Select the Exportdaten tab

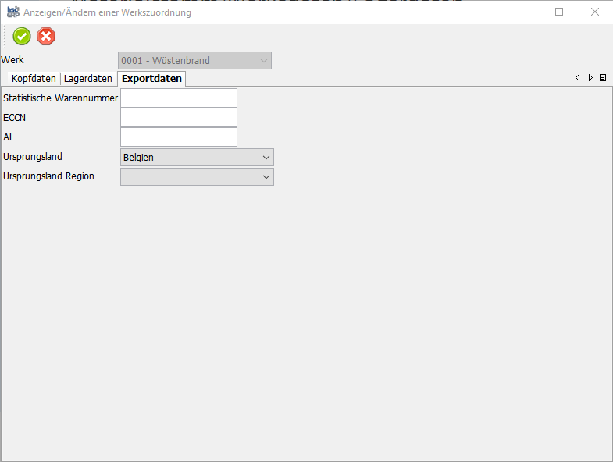click(151, 79)
